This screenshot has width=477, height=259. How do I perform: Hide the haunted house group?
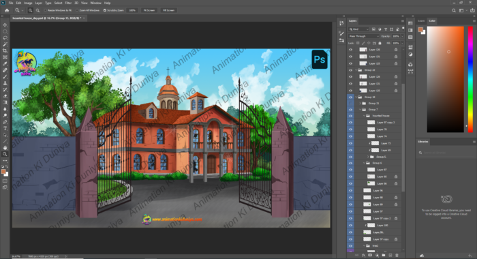[350, 116]
